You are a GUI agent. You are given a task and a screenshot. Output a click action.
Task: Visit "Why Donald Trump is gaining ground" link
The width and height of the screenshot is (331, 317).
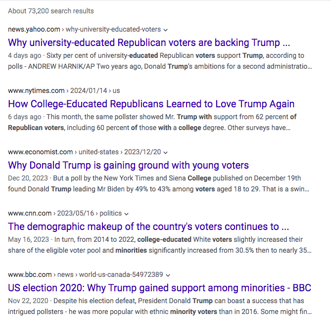point(129,165)
